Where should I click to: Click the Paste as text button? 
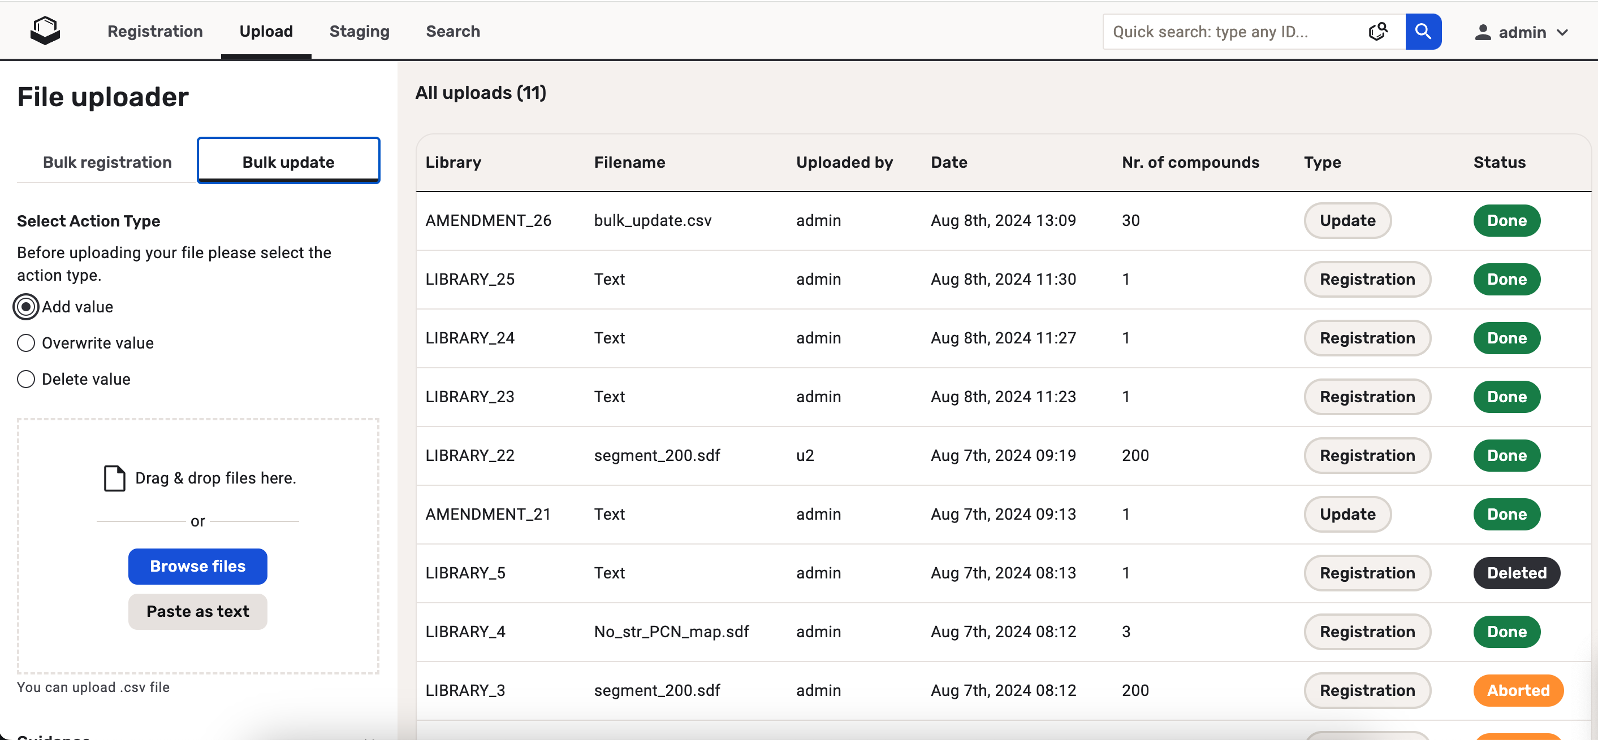pyautogui.click(x=197, y=612)
